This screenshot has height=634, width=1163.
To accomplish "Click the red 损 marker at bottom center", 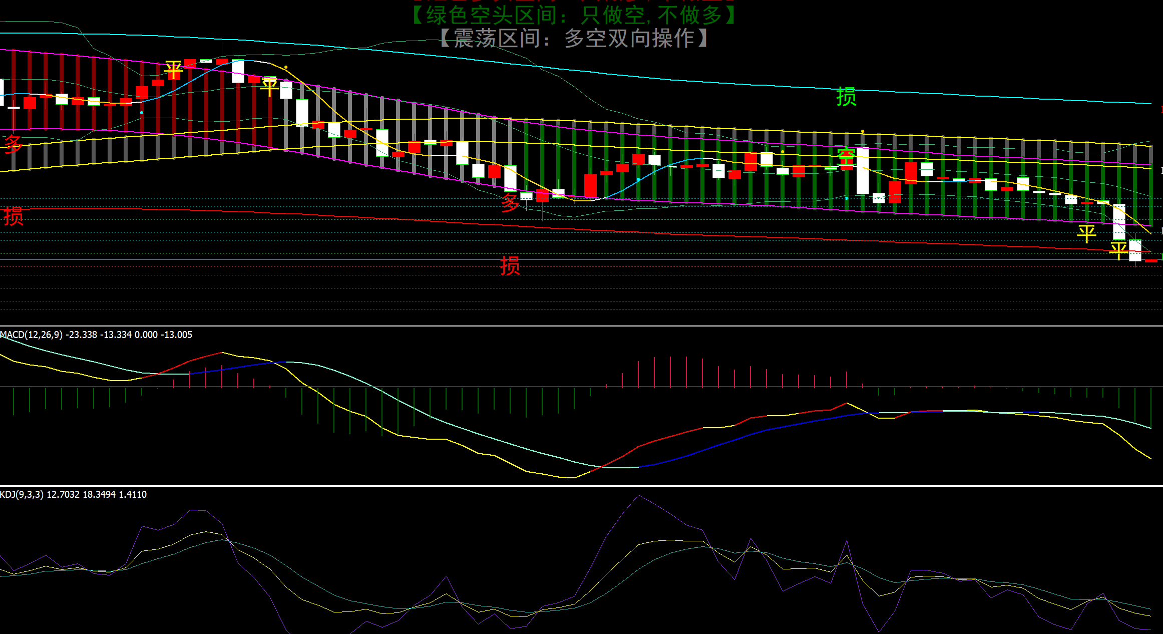I will (510, 265).
